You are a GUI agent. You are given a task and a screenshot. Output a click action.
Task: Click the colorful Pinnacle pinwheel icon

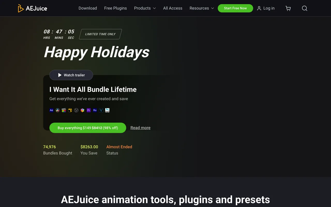(x=82, y=110)
